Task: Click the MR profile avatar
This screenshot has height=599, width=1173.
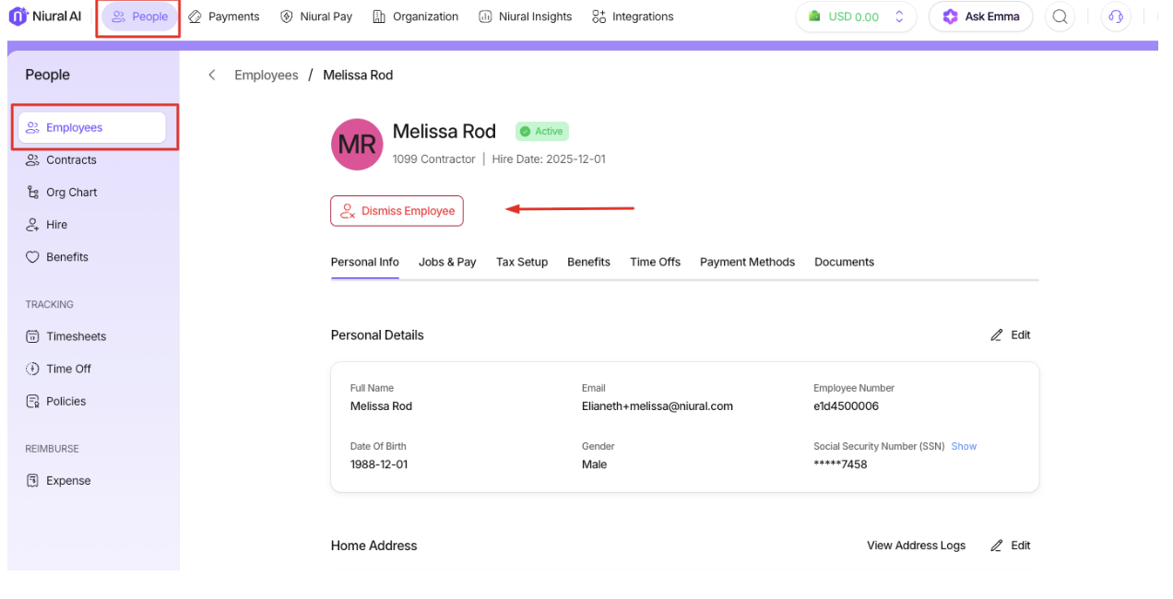Action: [357, 145]
